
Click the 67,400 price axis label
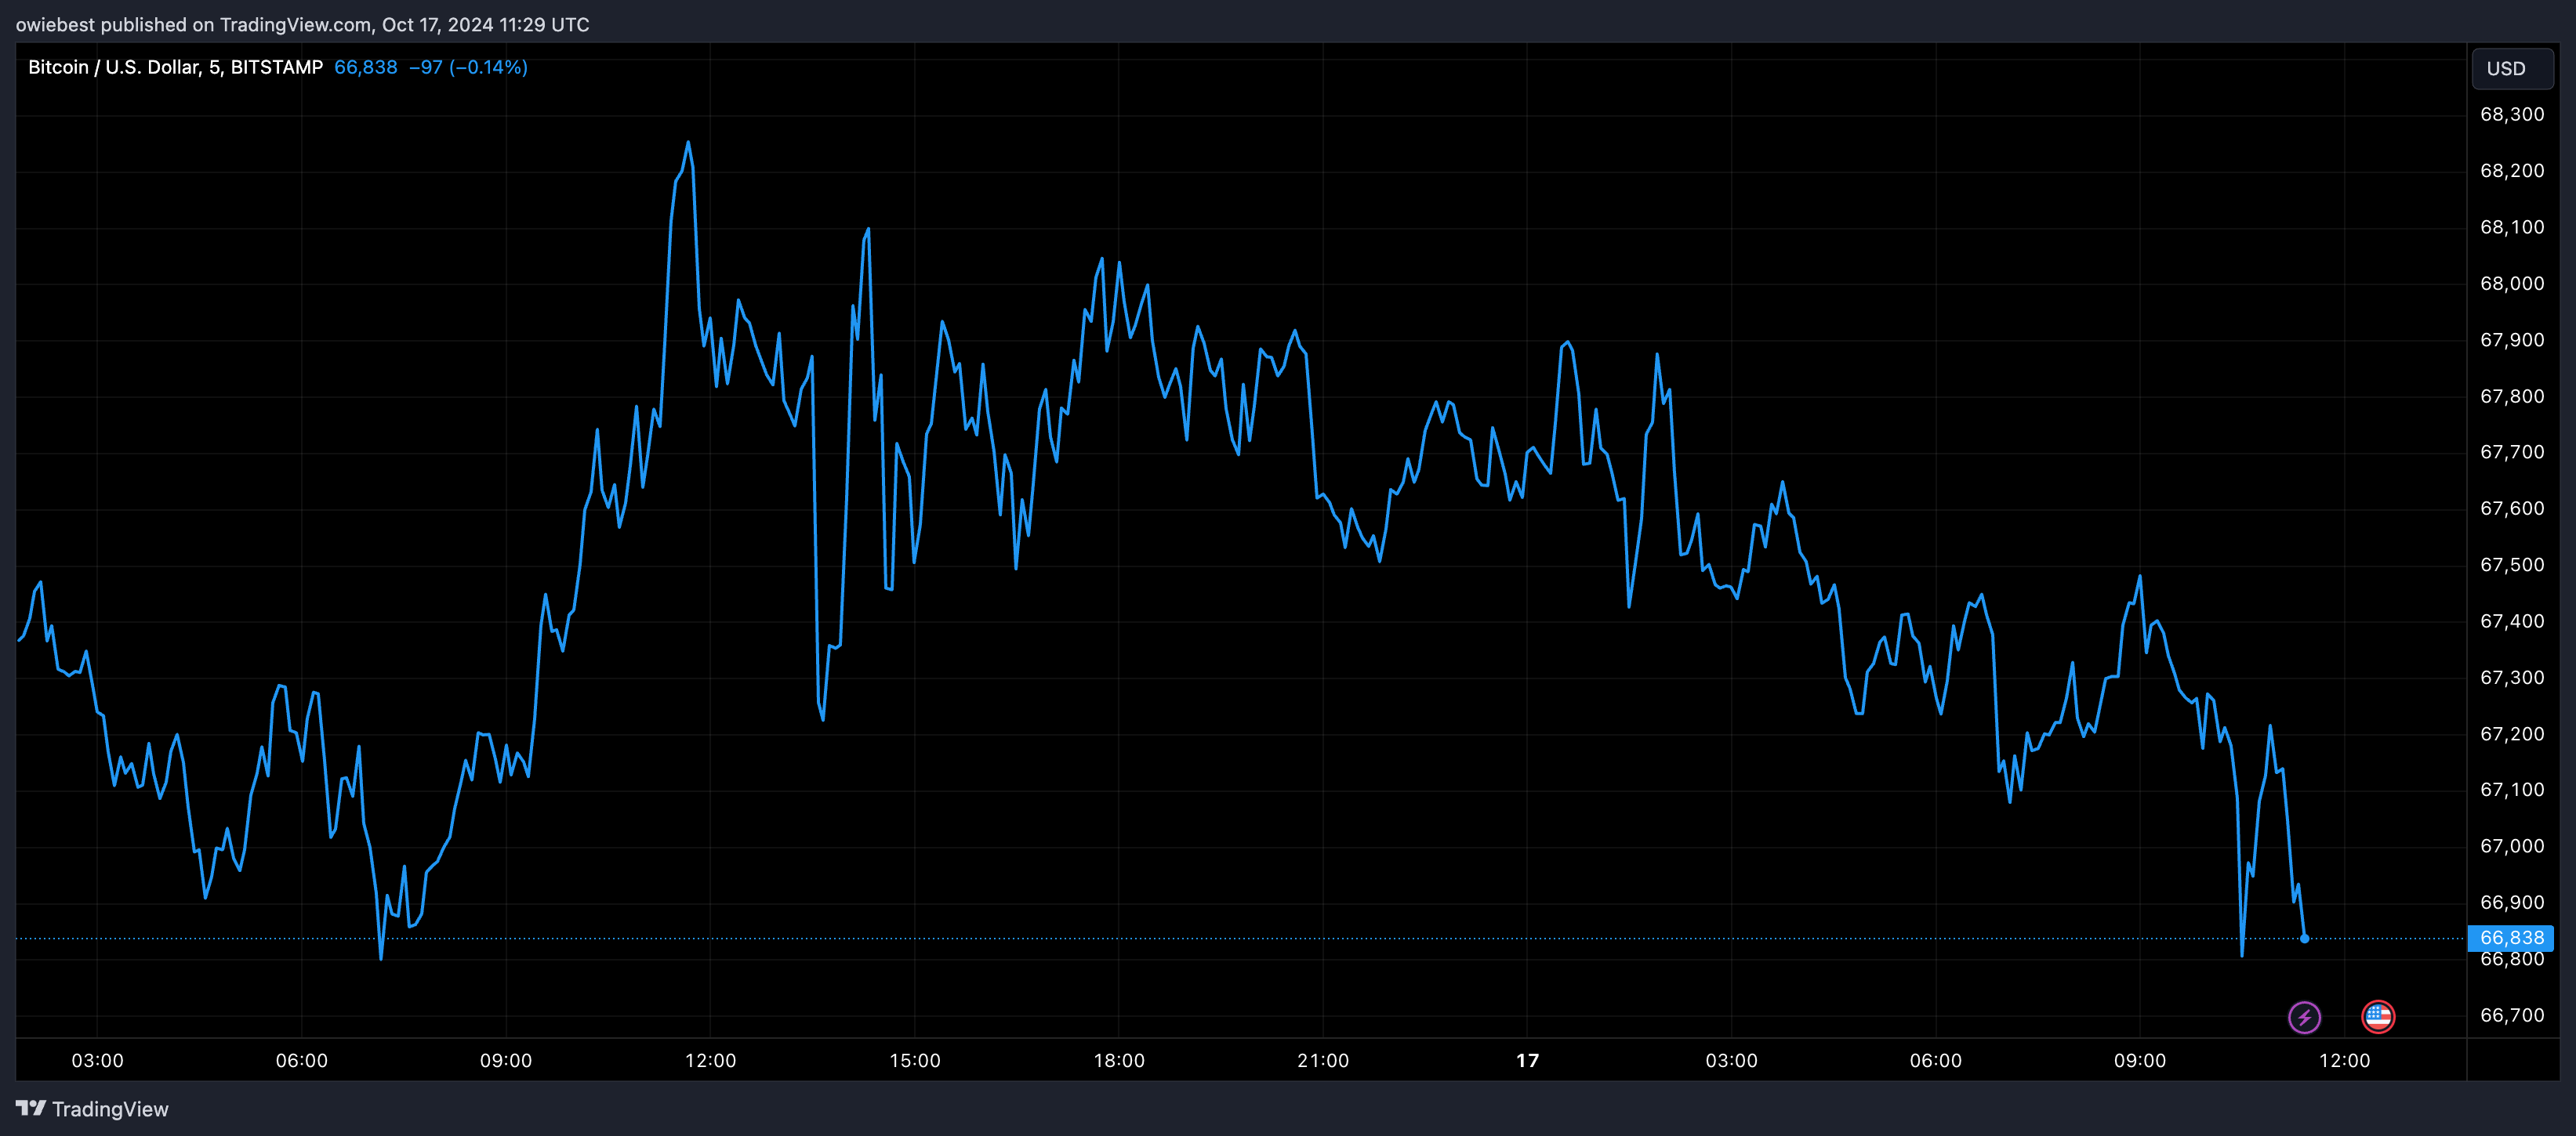point(2511,620)
